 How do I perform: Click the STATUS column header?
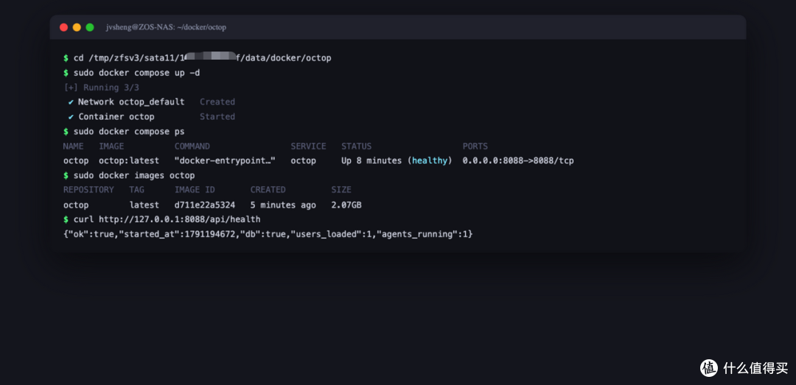coord(357,146)
